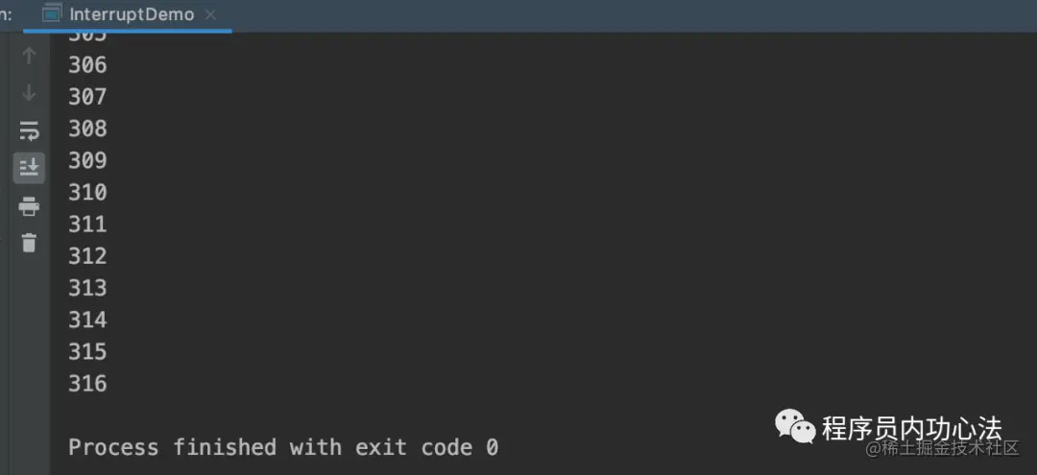Viewport: 1037px width, 475px height.
Task: Place cursor on output line 312
Action: pos(87,255)
